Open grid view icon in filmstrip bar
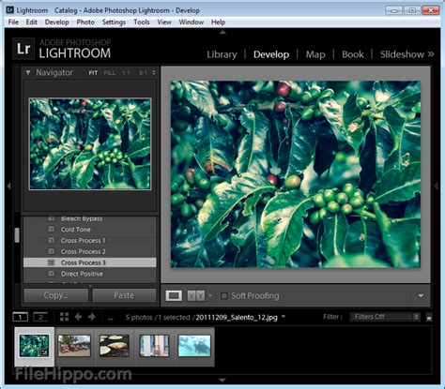Screen dimensions: 445x389 pos(64,317)
